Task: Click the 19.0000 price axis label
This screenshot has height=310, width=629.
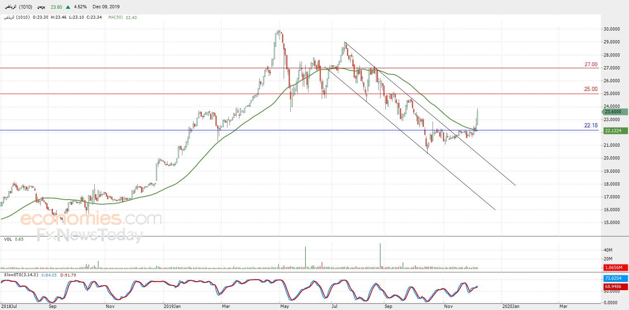Action: [612, 171]
